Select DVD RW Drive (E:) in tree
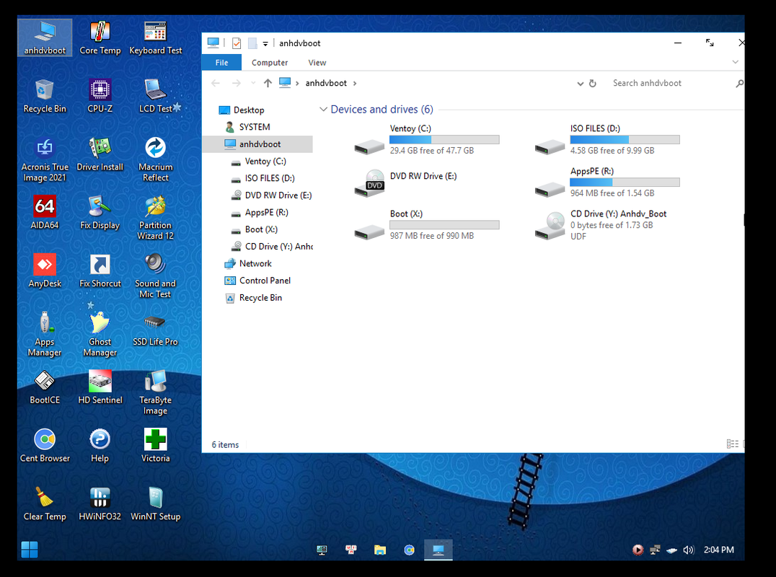 tap(278, 195)
